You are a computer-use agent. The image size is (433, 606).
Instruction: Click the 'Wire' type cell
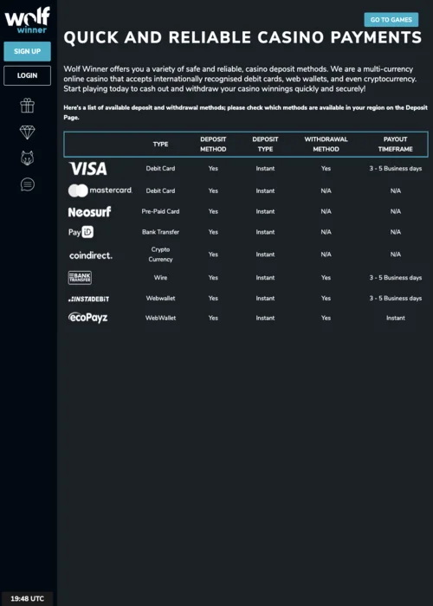pos(160,278)
